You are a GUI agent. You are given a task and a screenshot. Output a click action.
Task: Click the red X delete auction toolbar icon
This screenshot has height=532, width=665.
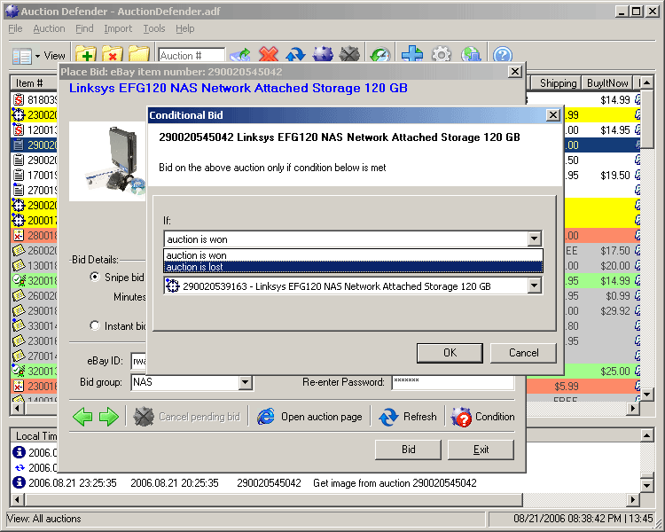(x=269, y=55)
